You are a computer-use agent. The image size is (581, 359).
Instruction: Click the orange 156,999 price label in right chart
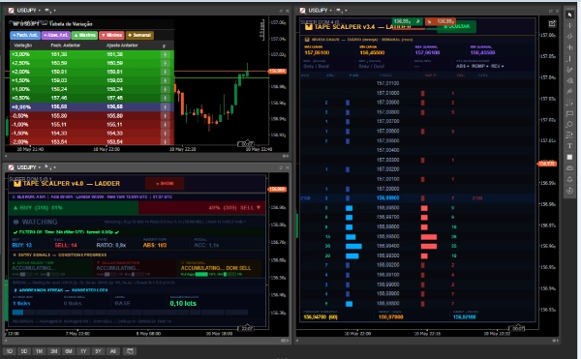pyautogui.click(x=547, y=164)
